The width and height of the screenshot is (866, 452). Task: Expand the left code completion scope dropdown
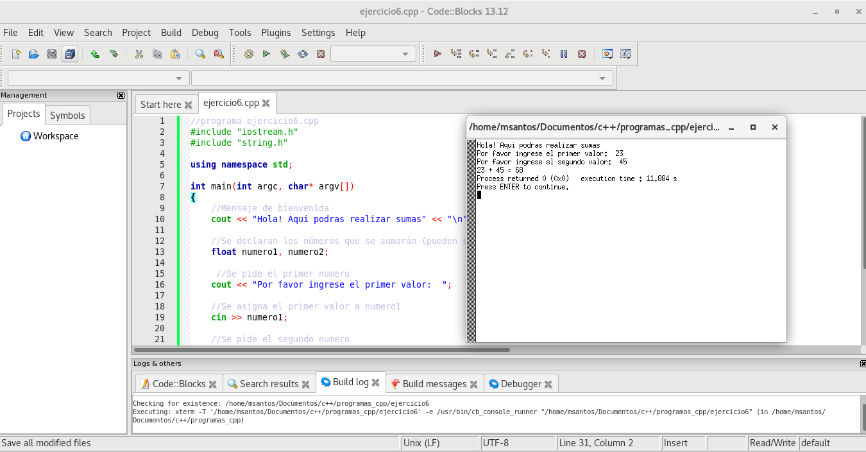(98, 78)
